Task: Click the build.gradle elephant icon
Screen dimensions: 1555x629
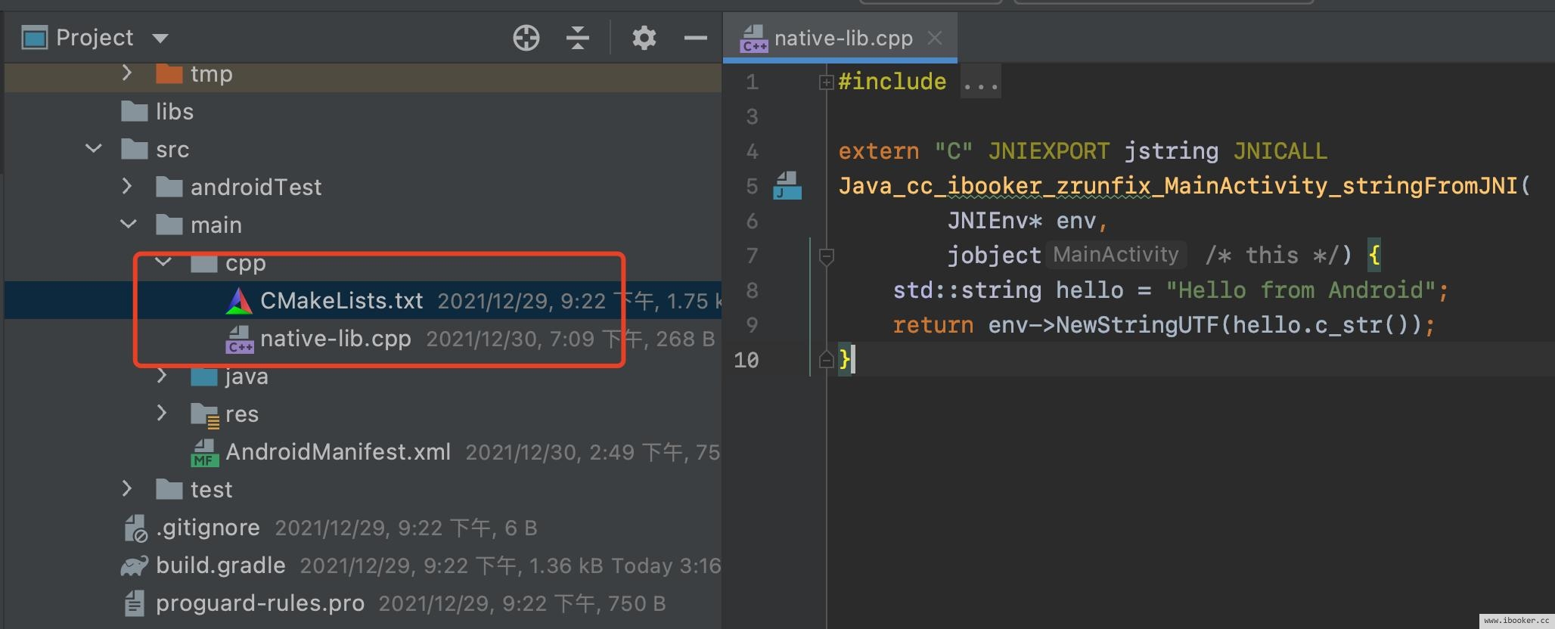Action: [135, 566]
